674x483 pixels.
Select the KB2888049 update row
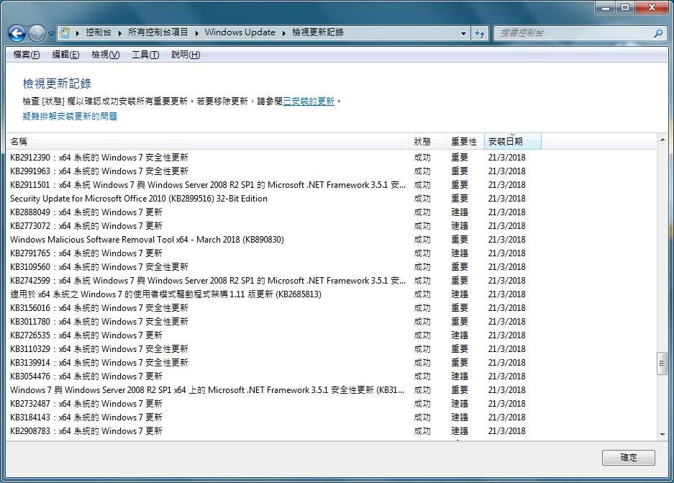click(x=331, y=212)
